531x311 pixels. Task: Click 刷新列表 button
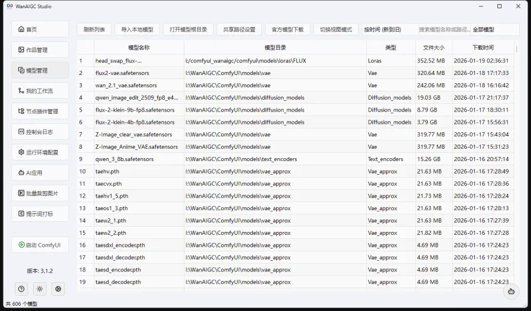(x=94, y=30)
